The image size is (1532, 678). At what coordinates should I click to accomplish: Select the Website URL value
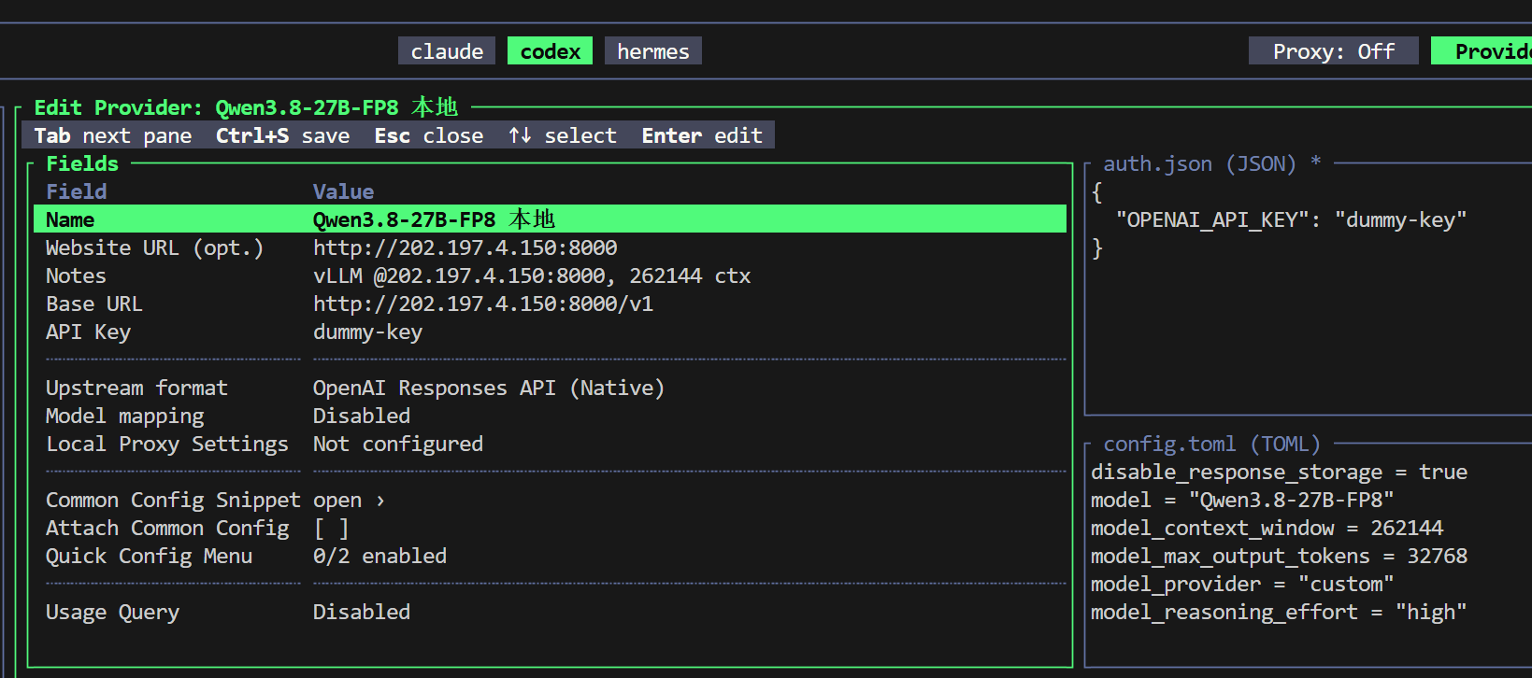[x=465, y=247]
